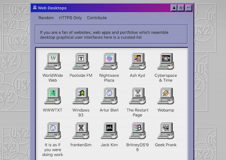Open the Artur Bień computer icon
This screenshot has height=160, width=226.
[109, 96]
